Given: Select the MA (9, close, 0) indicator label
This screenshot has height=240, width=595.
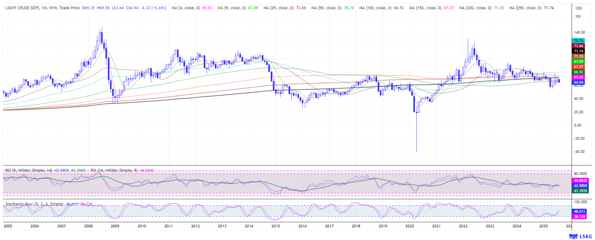Looking at the screenshot, I should [x=232, y=8].
